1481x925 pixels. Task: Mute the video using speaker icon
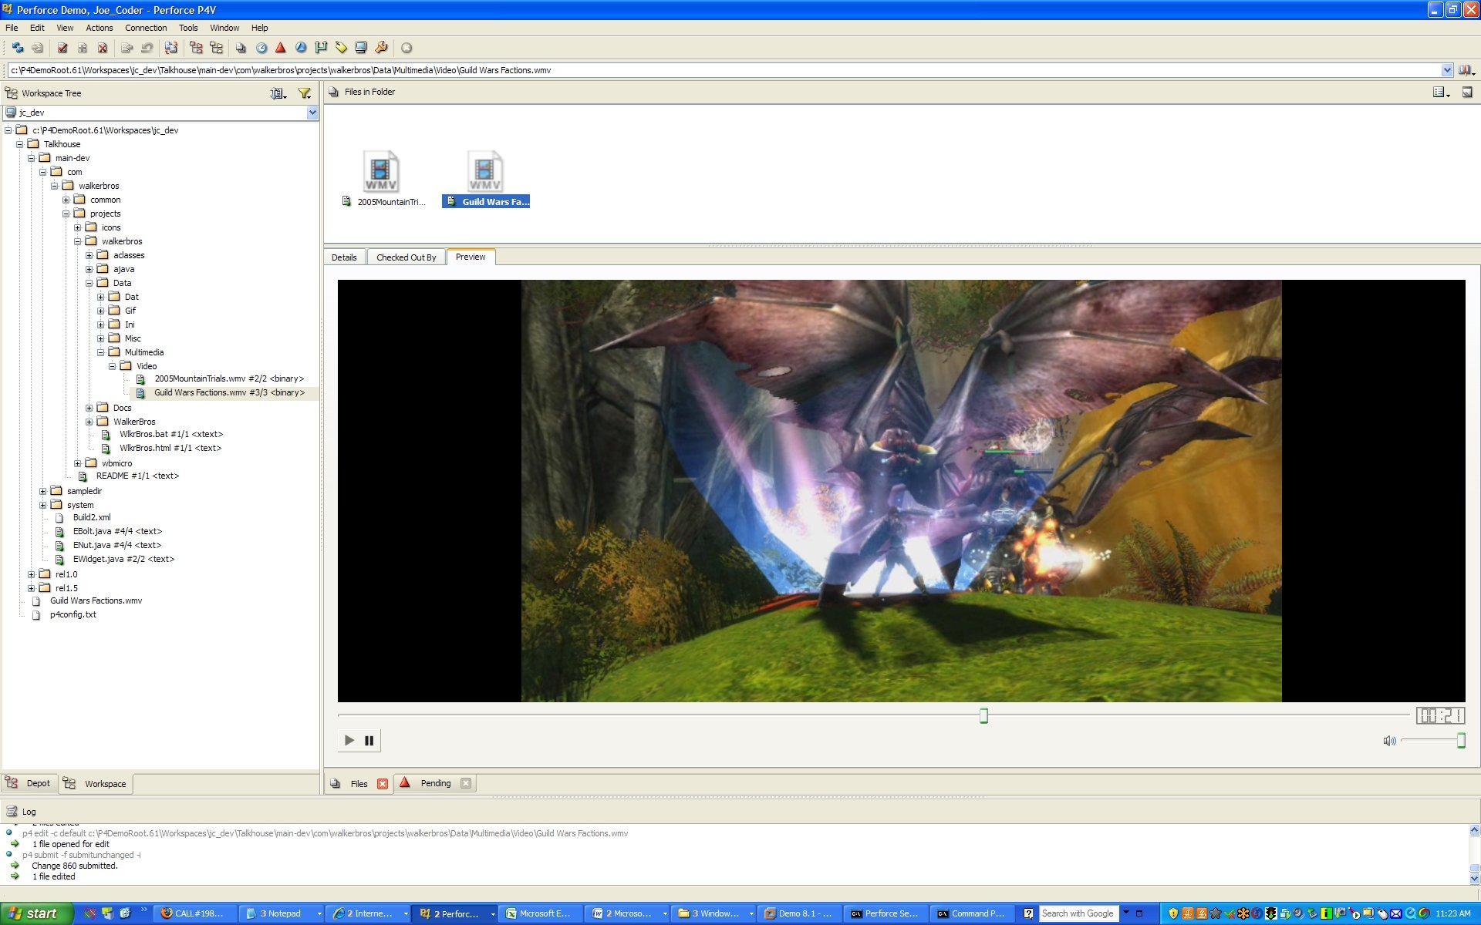pos(1389,741)
